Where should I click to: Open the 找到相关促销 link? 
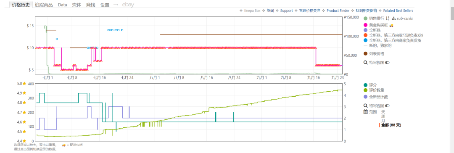366,11
